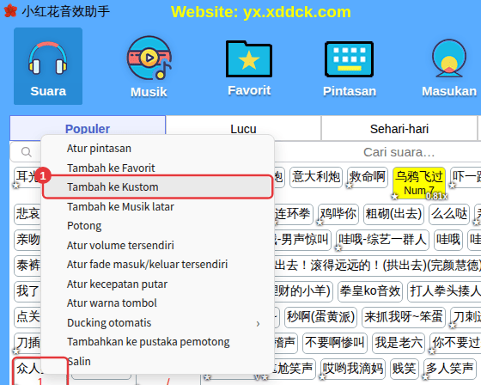This screenshot has width=481, height=385.
Task: Choose Tambahkan ke pustaka pemotong
Action: (x=157, y=342)
